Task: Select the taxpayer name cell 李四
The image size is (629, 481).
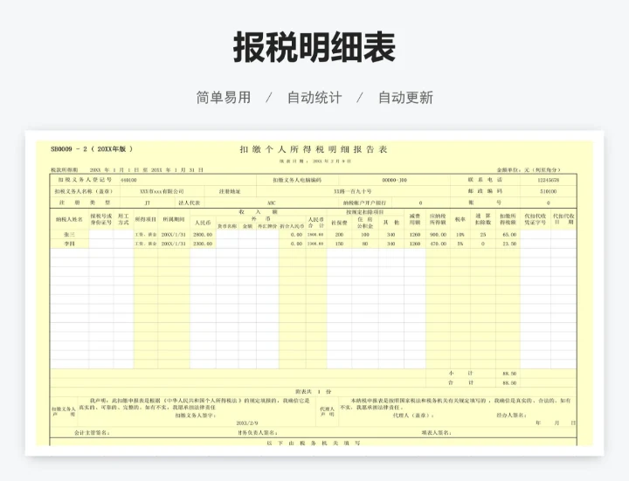Action: [x=69, y=244]
